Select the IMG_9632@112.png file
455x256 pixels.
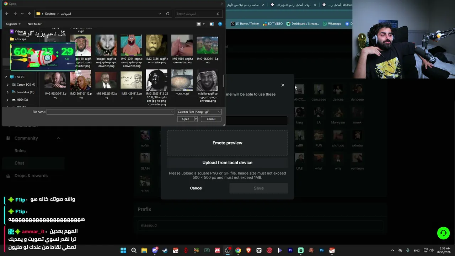[x=106, y=85]
